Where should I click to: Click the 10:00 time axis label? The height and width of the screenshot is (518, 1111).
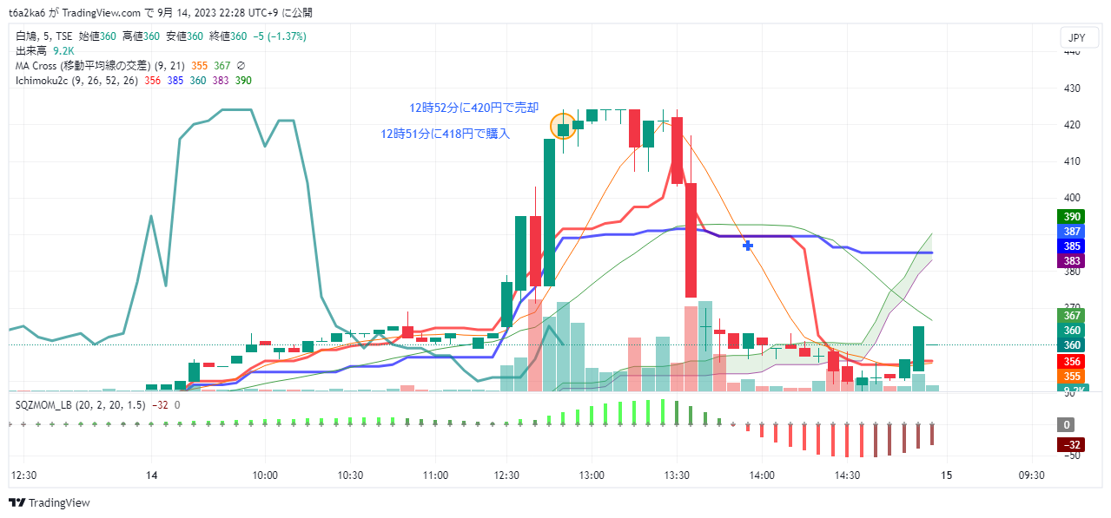pos(265,475)
